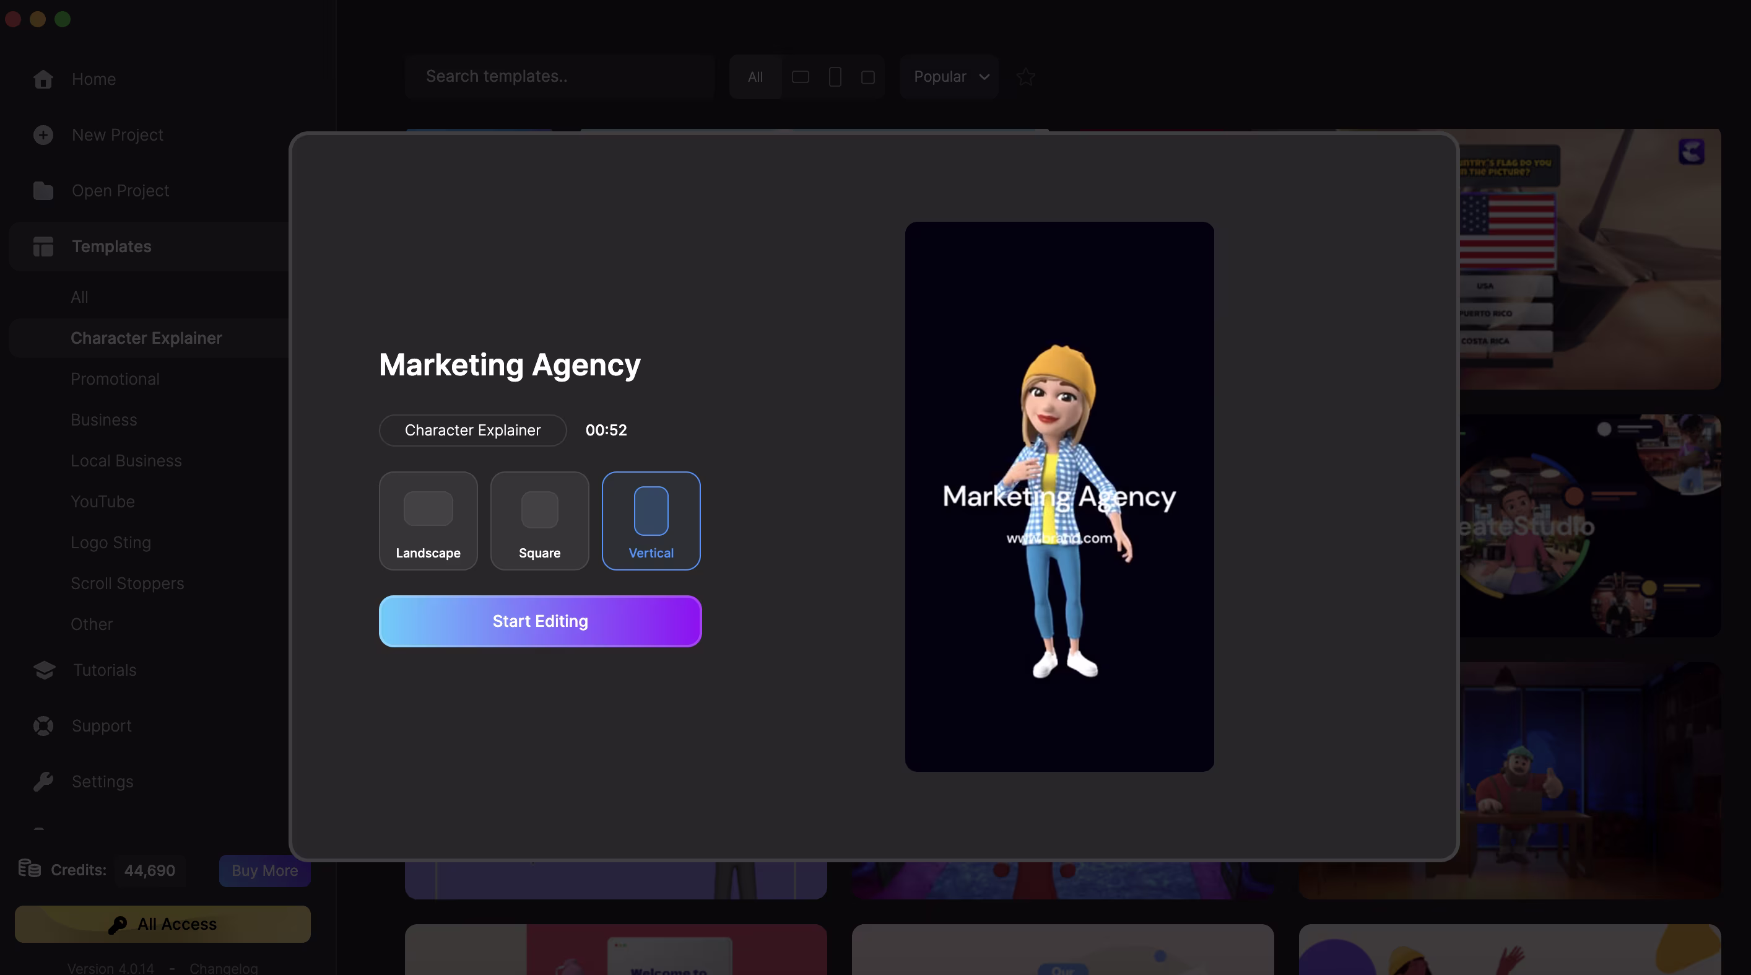Viewport: 1751px width, 975px height.
Task: Filter by landscape format icon in toolbar
Action: tap(800, 77)
